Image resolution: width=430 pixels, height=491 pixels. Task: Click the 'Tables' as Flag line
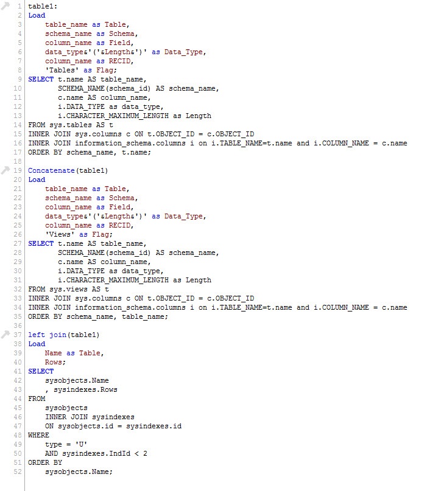(x=81, y=70)
